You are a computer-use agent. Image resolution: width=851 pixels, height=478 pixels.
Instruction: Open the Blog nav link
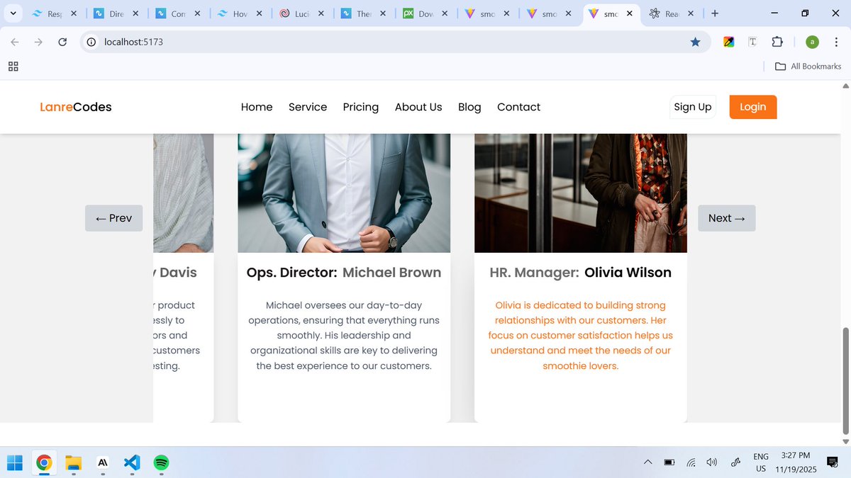click(x=469, y=107)
